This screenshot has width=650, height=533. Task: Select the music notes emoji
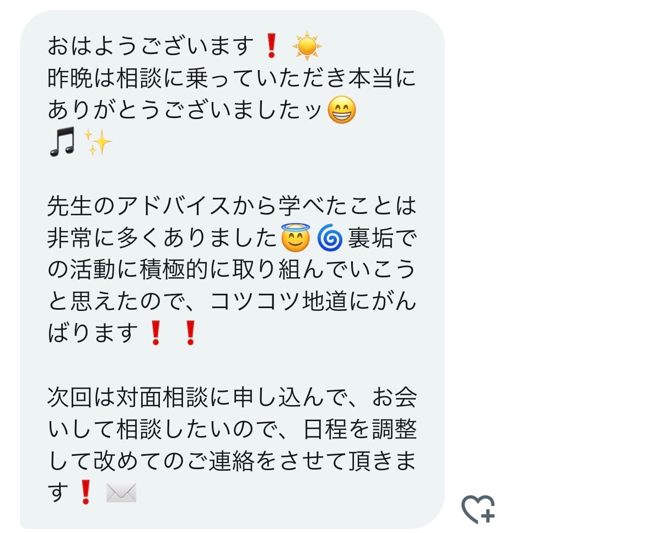click(62, 142)
